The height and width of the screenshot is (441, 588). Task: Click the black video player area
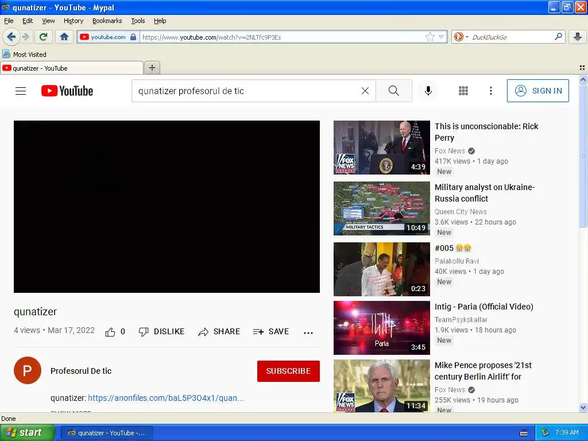point(167,207)
